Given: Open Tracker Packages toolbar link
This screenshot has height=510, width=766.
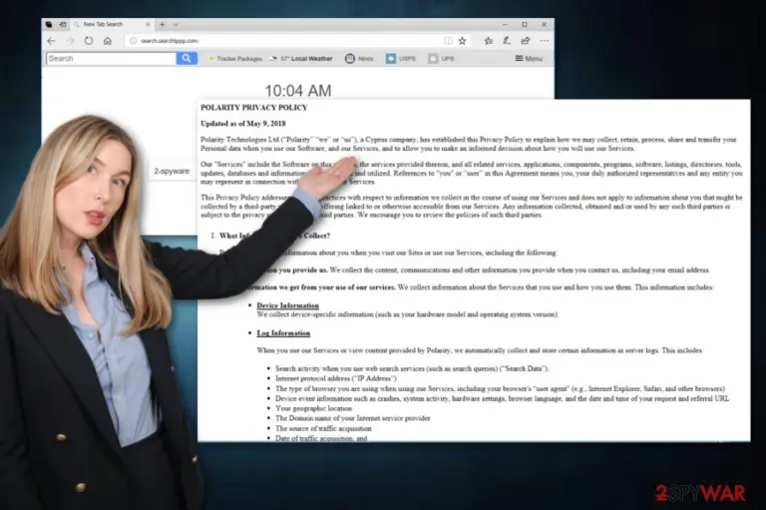Looking at the screenshot, I should tap(235, 59).
